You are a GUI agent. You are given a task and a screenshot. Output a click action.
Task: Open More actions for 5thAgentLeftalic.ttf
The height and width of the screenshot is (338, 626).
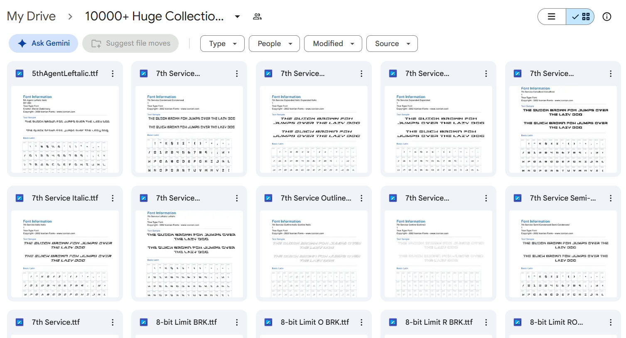point(113,73)
